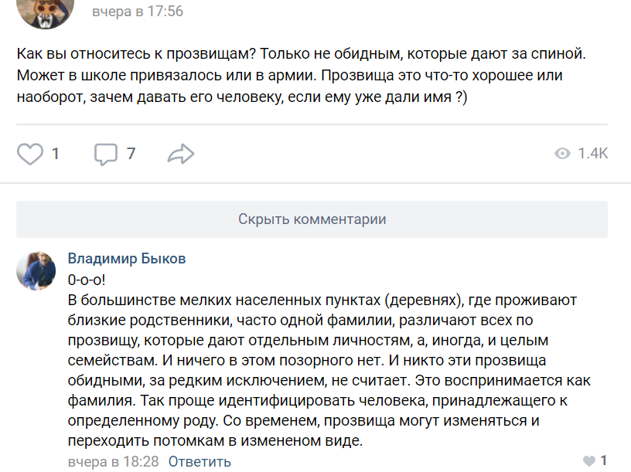Click the comment count "7"
The width and height of the screenshot is (631, 472).
[131, 154]
